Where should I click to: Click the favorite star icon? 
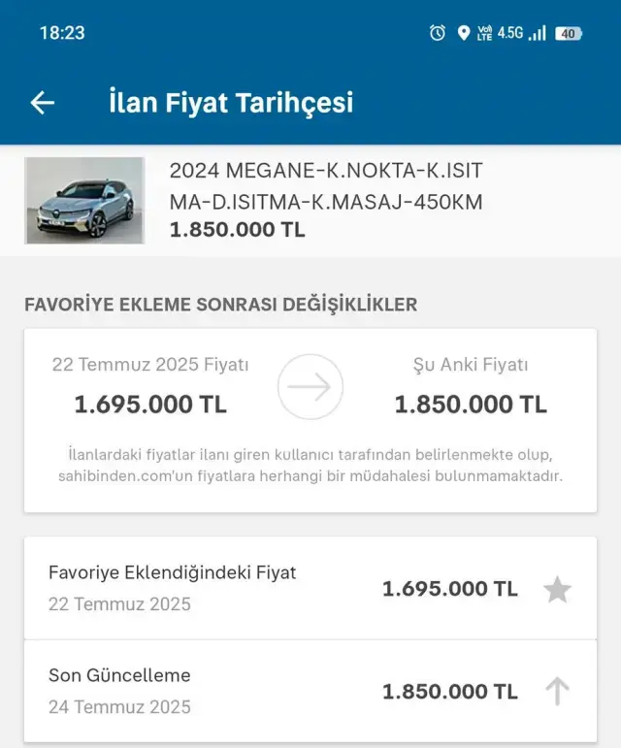(x=557, y=589)
